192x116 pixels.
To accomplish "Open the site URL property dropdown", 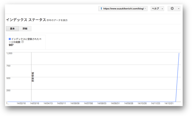I will (123, 9).
